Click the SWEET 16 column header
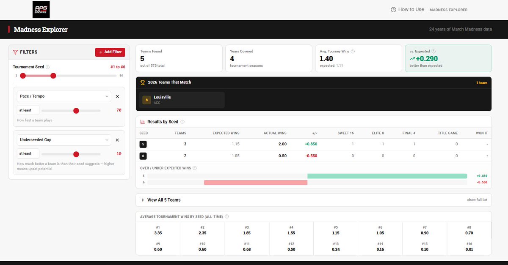Screen dimensions: 508x265 coord(345,133)
